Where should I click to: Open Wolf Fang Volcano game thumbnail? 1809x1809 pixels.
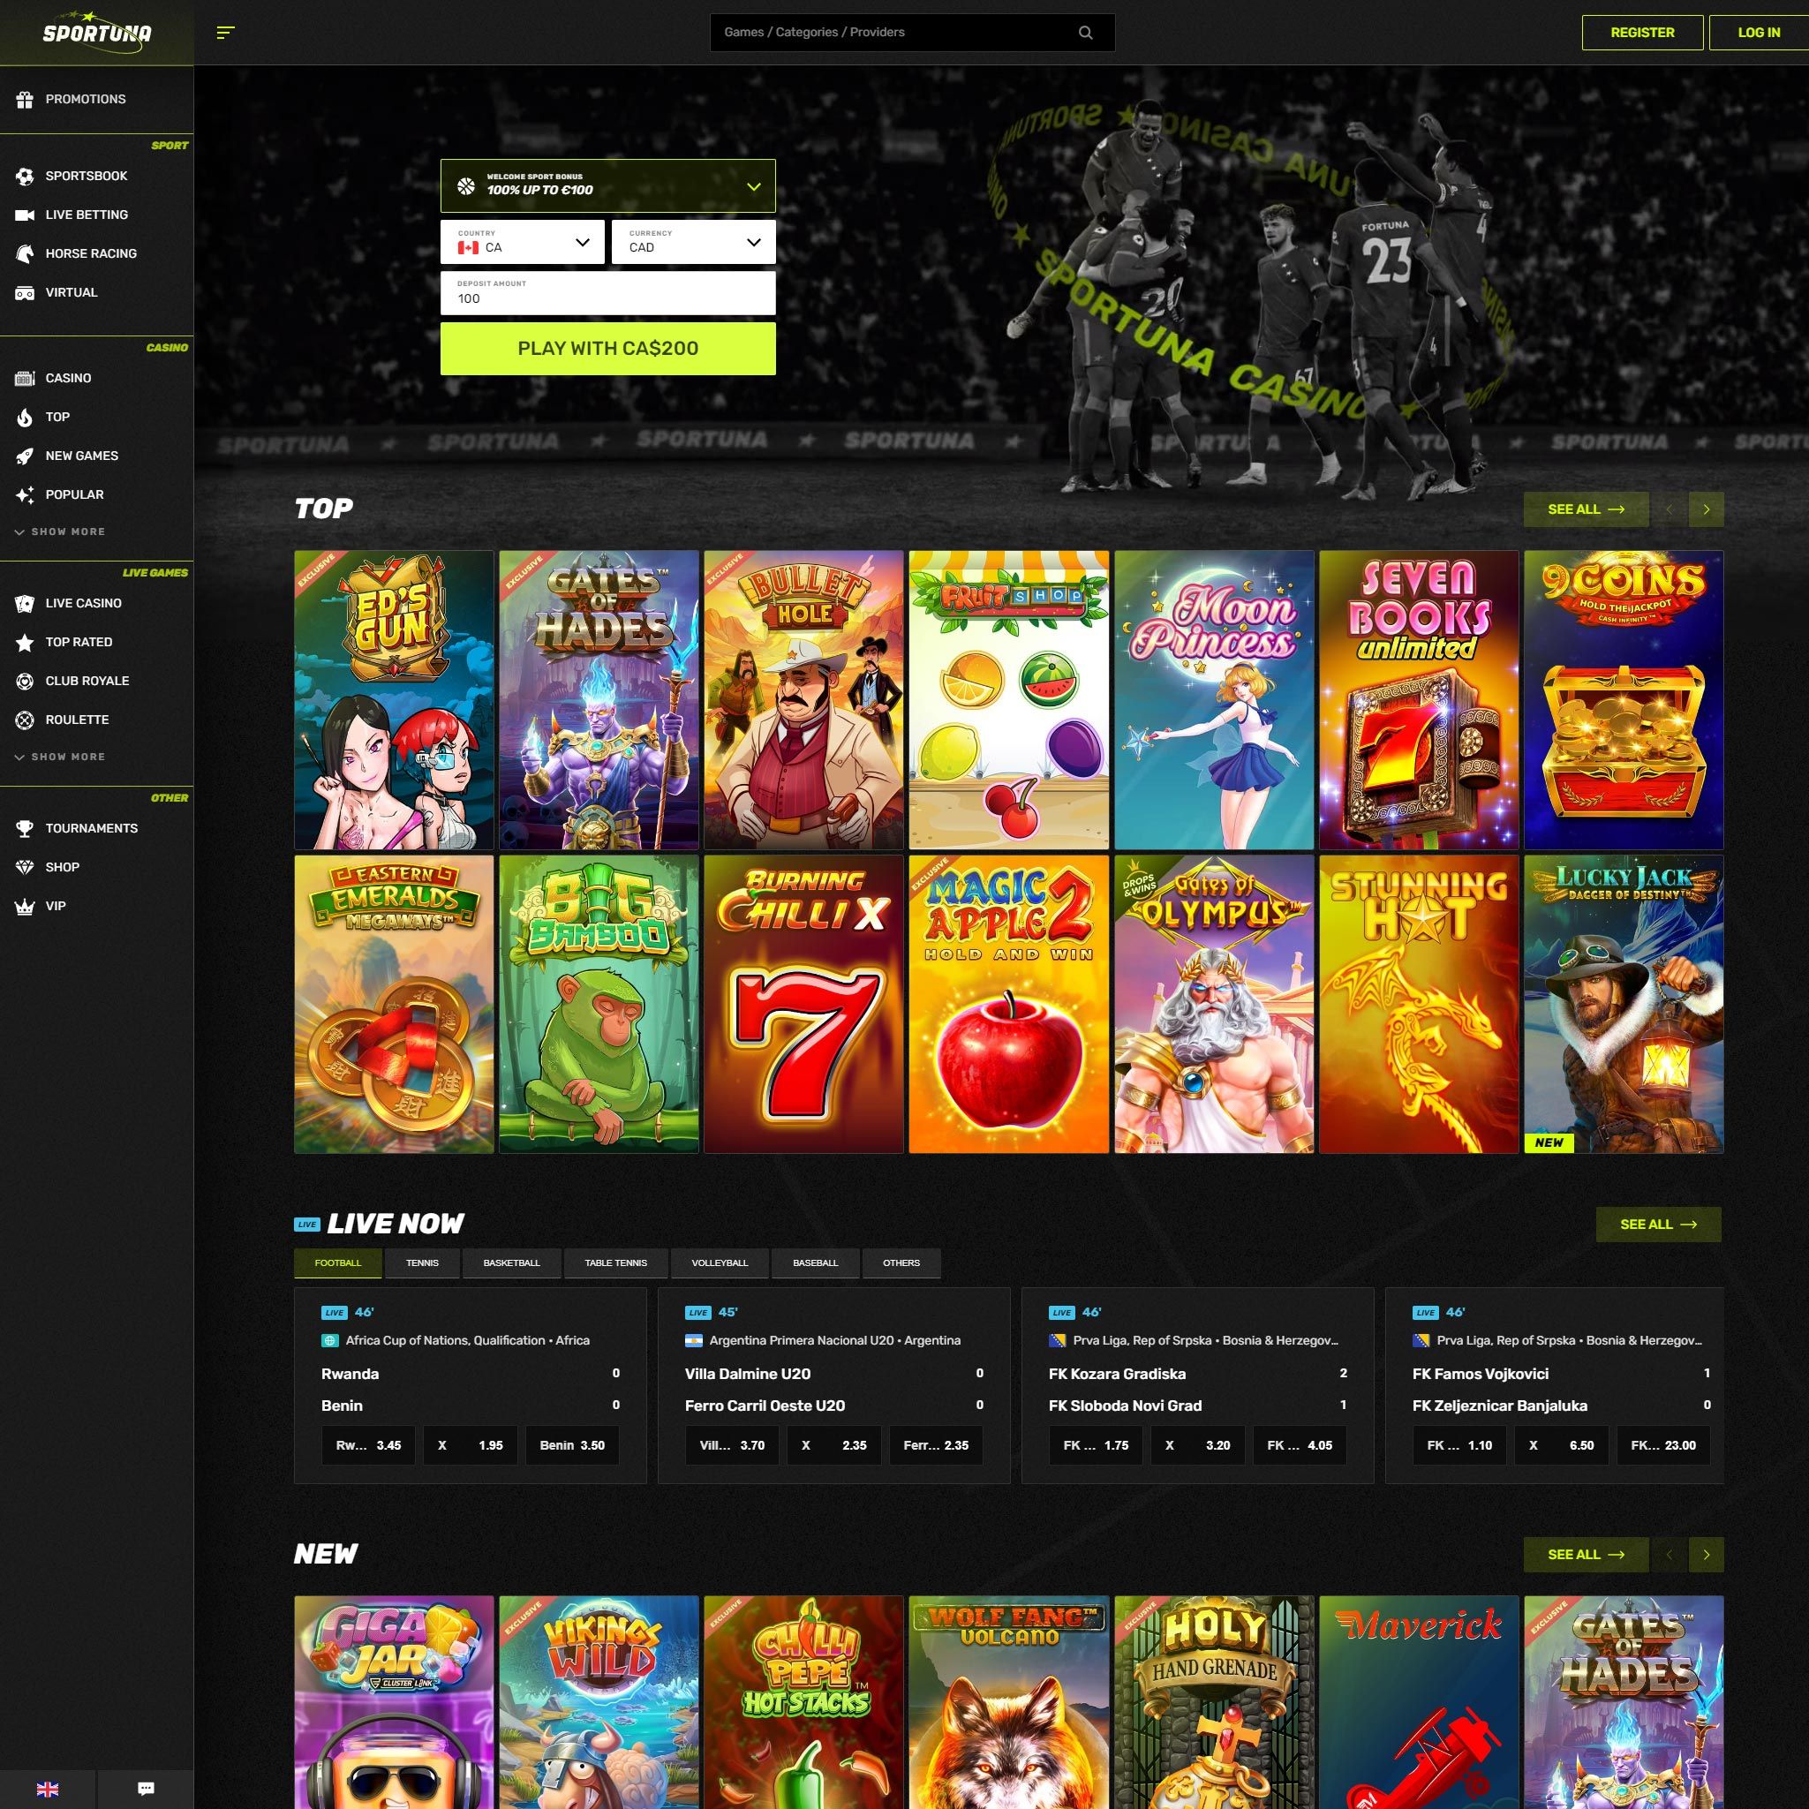point(1008,1702)
